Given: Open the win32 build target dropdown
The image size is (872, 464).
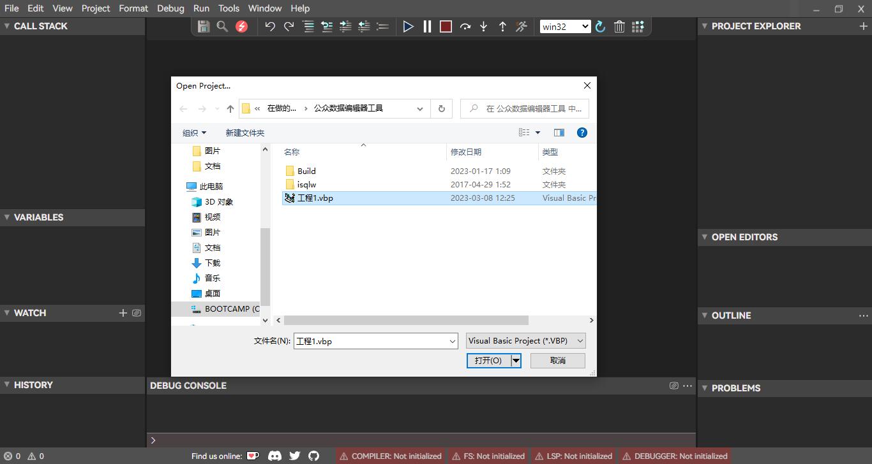Looking at the screenshot, I should 564,26.
